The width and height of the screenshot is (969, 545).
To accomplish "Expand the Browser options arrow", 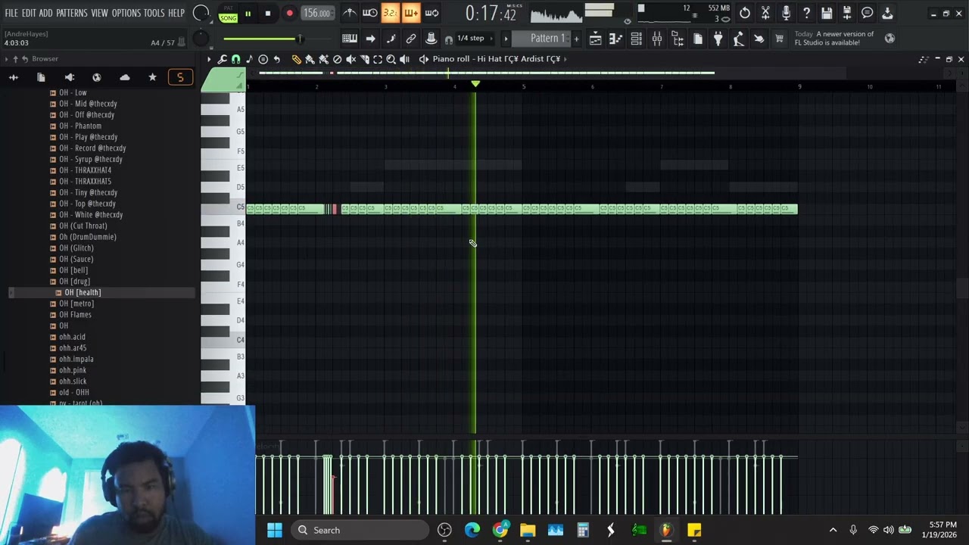I will coord(6,58).
